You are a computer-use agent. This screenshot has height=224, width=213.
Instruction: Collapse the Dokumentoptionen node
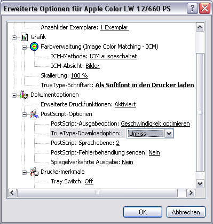pyautogui.click(x=14, y=95)
